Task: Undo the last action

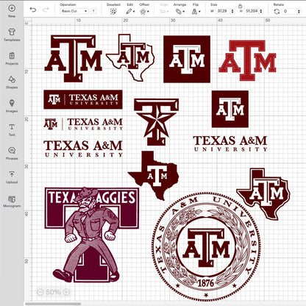Action: pyautogui.click(x=33, y=10)
